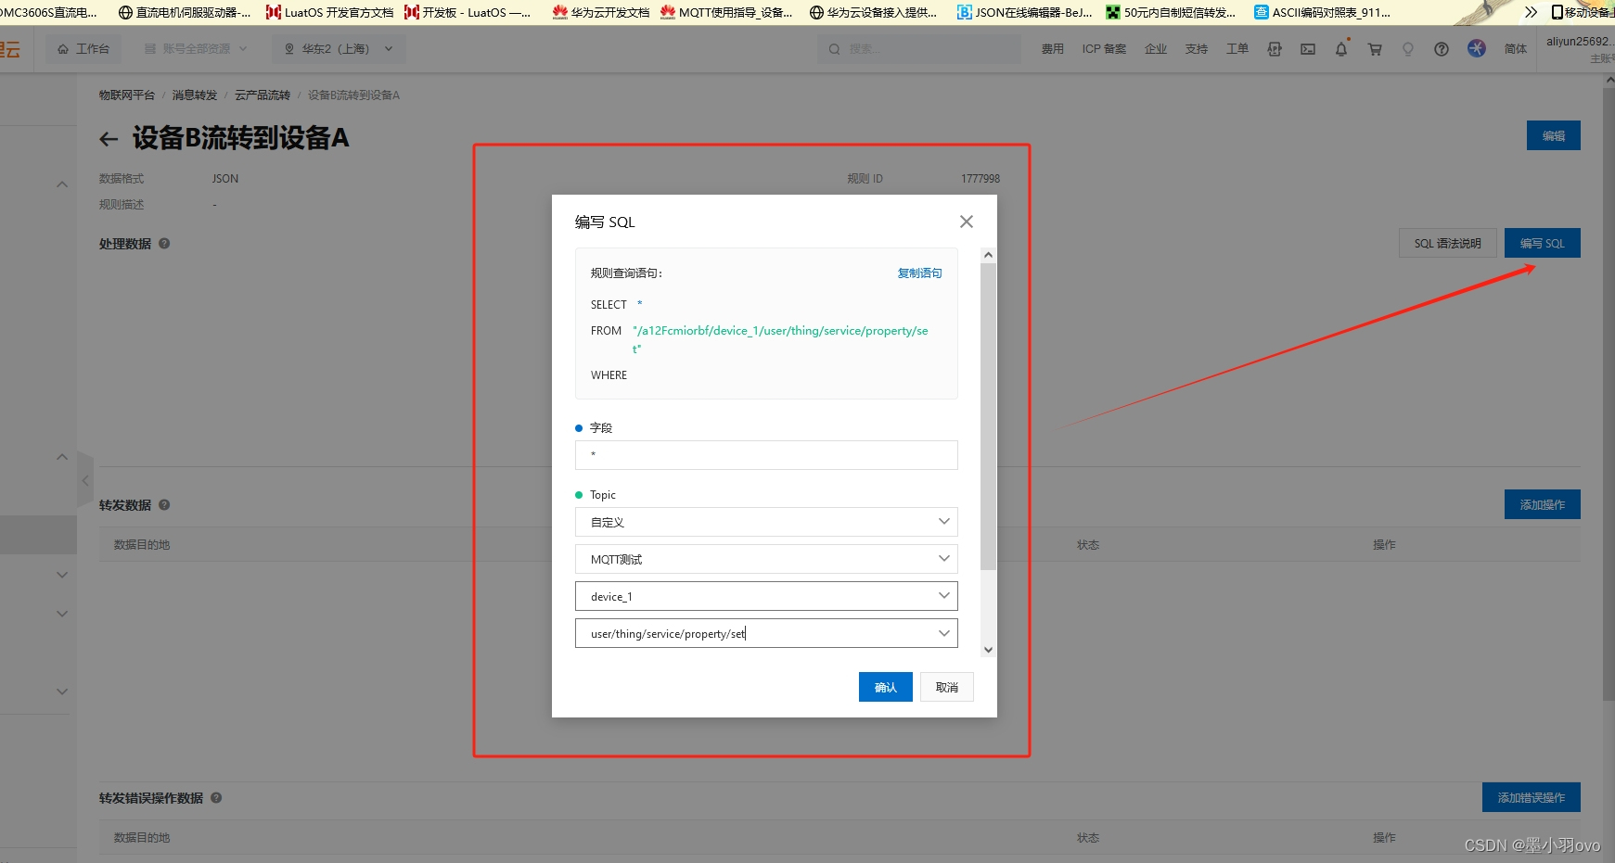Click the 编辑 button
This screenshot has height=863, width=1615.
(1554, 135)
